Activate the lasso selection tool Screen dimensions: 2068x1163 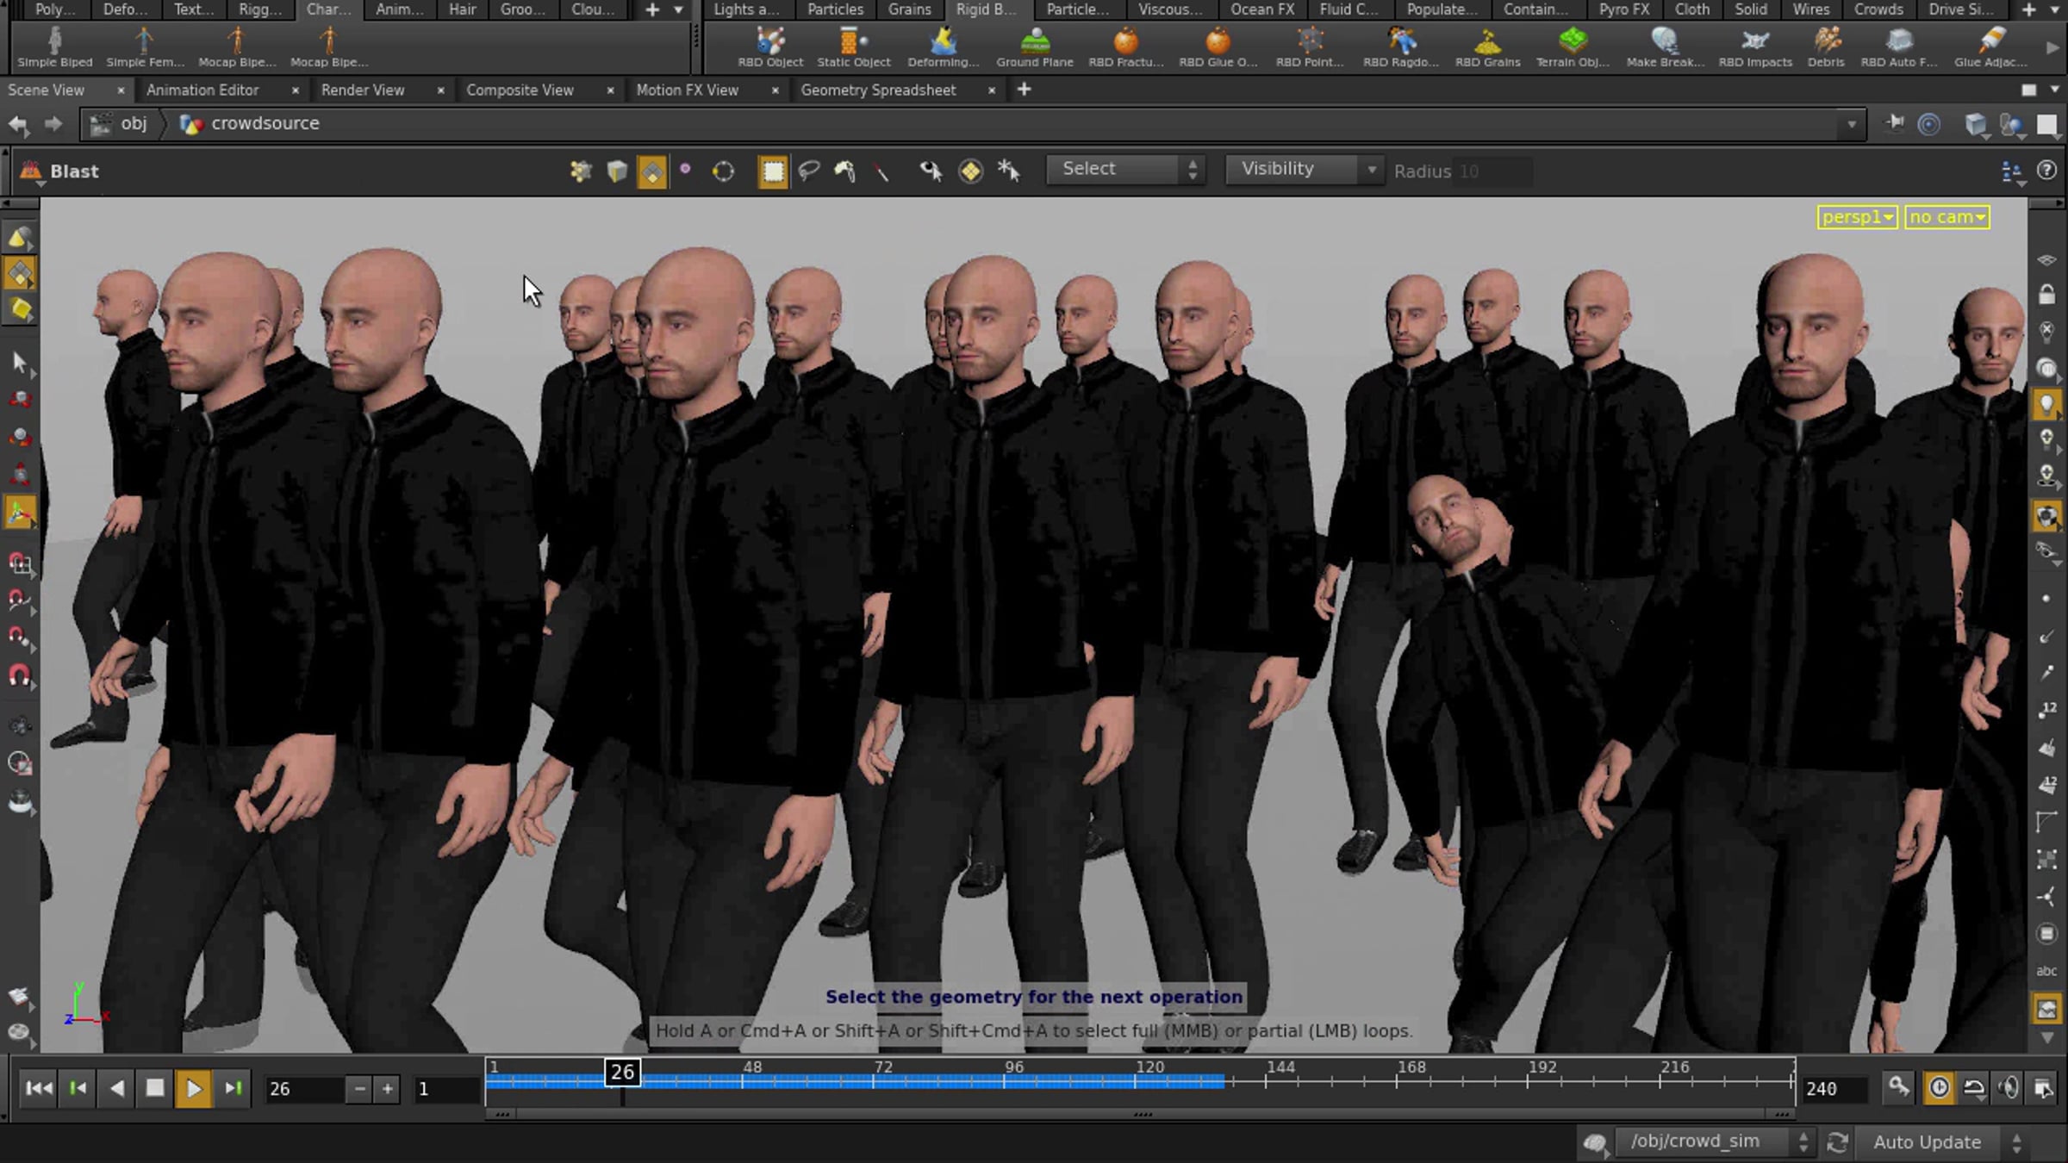point(808,171)
